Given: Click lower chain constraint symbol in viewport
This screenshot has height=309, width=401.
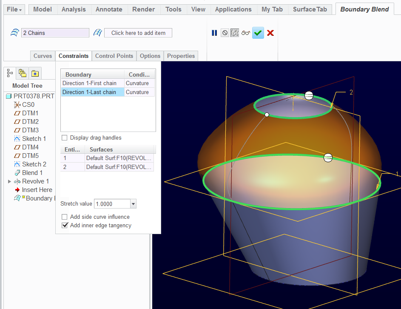Looking at the screenshot, I should click(x=328, y=158).
